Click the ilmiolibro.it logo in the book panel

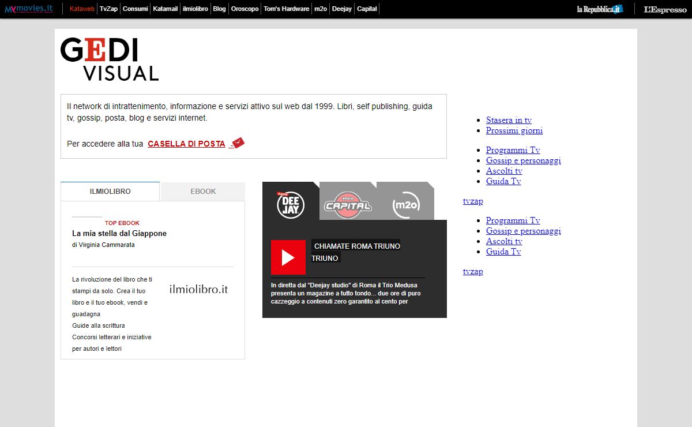pos(199,289)
